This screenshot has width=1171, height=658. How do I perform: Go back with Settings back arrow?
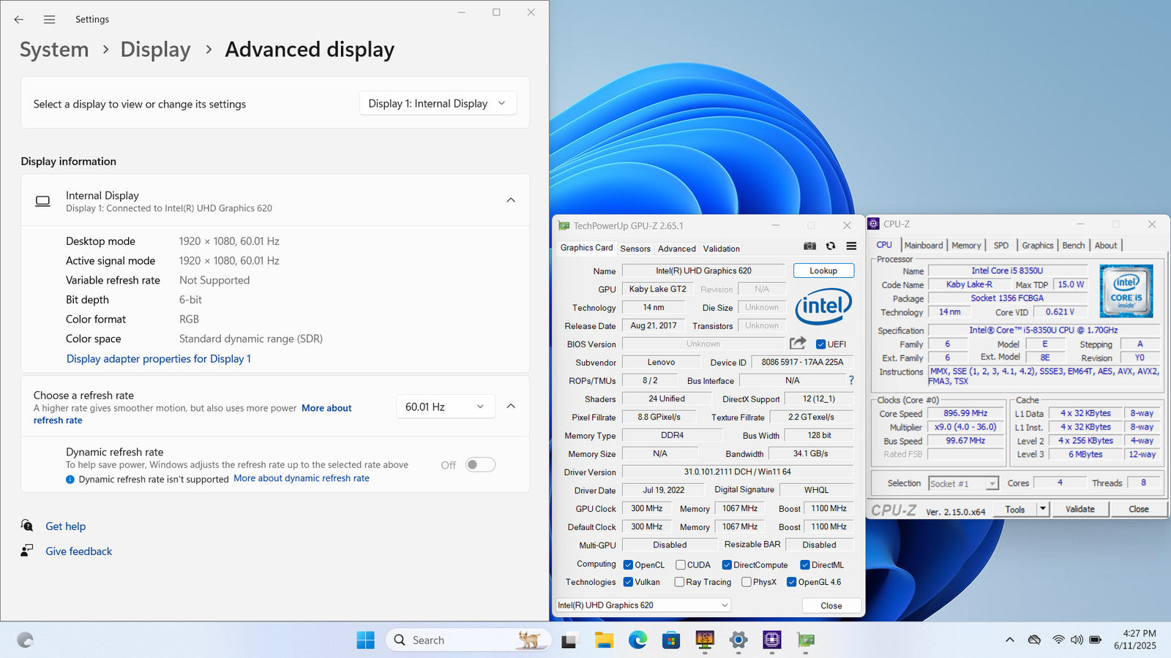click(19, 20)
